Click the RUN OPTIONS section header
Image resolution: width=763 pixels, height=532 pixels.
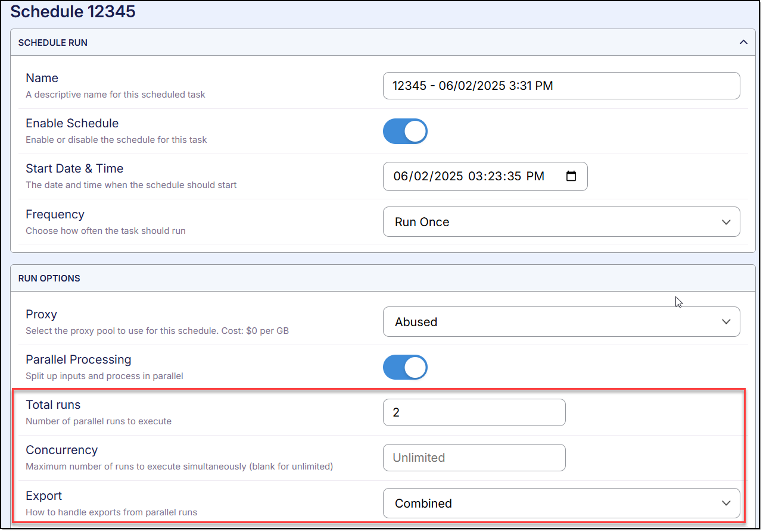click(x=49, y=278)
